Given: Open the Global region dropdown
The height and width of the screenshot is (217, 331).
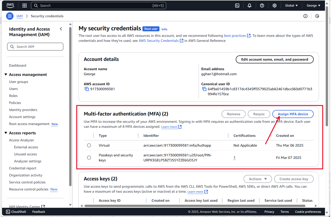Looking at the screenshot, I should pyautogui.click(x=291, y=6).
